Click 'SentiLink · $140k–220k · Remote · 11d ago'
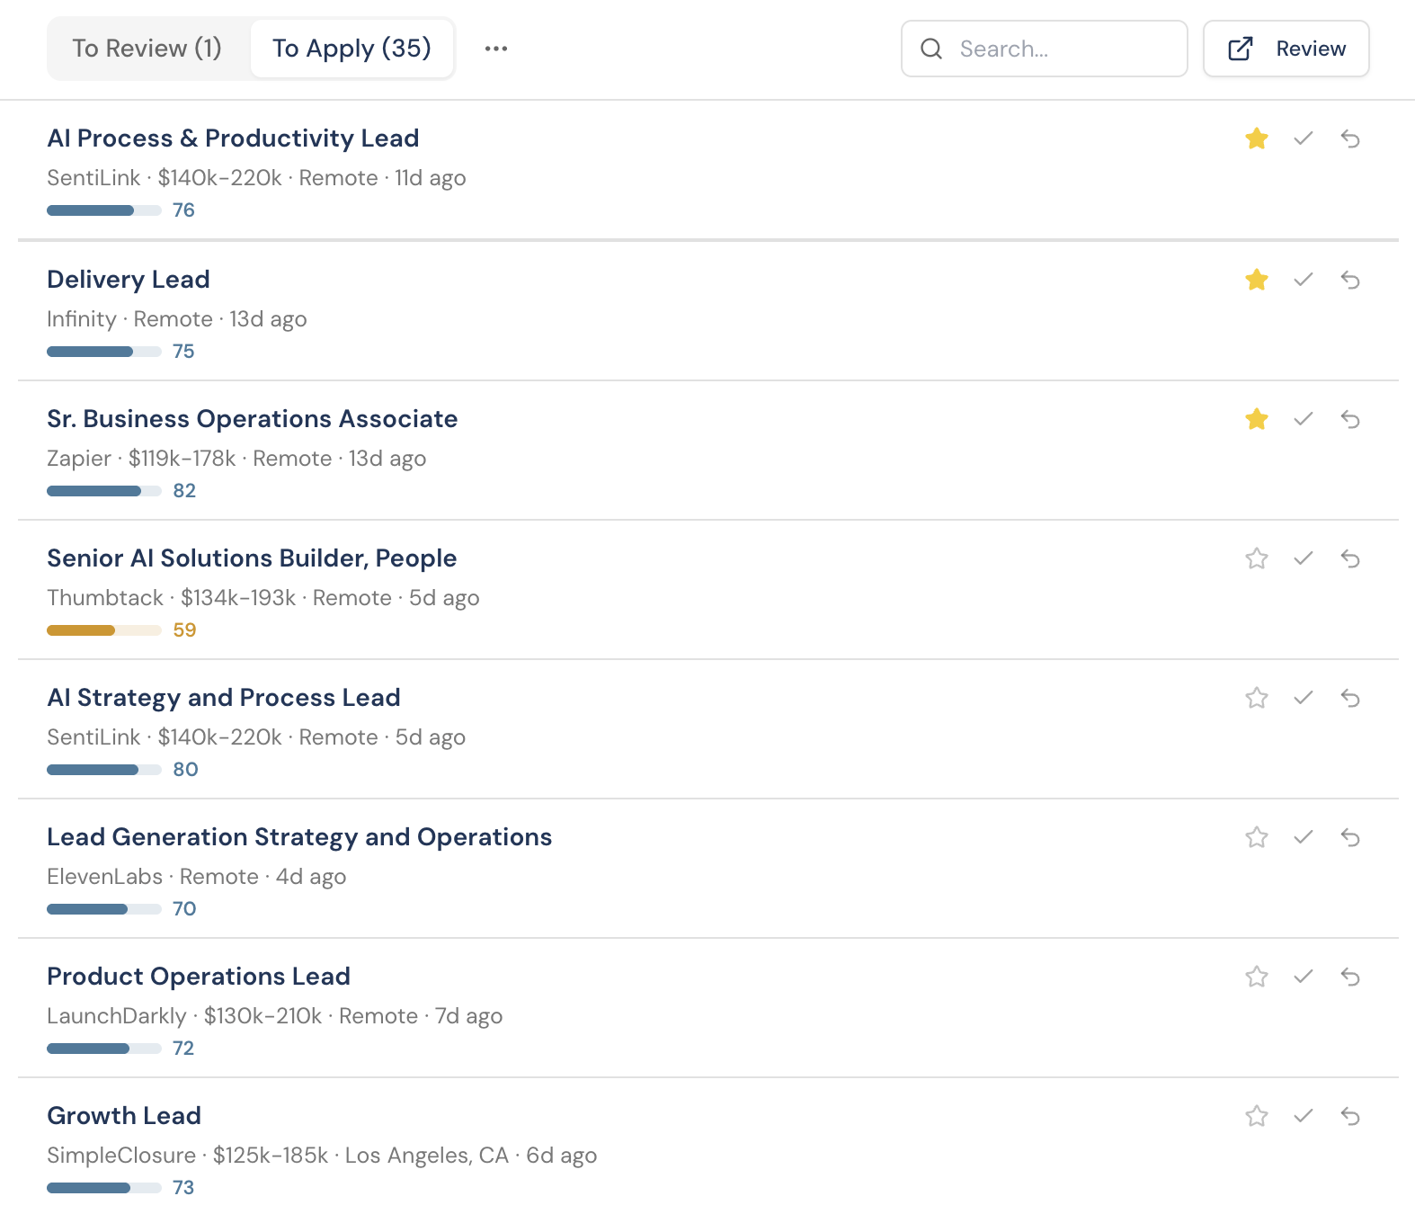Screen dimensions: 1415x1214 point(256,178)
